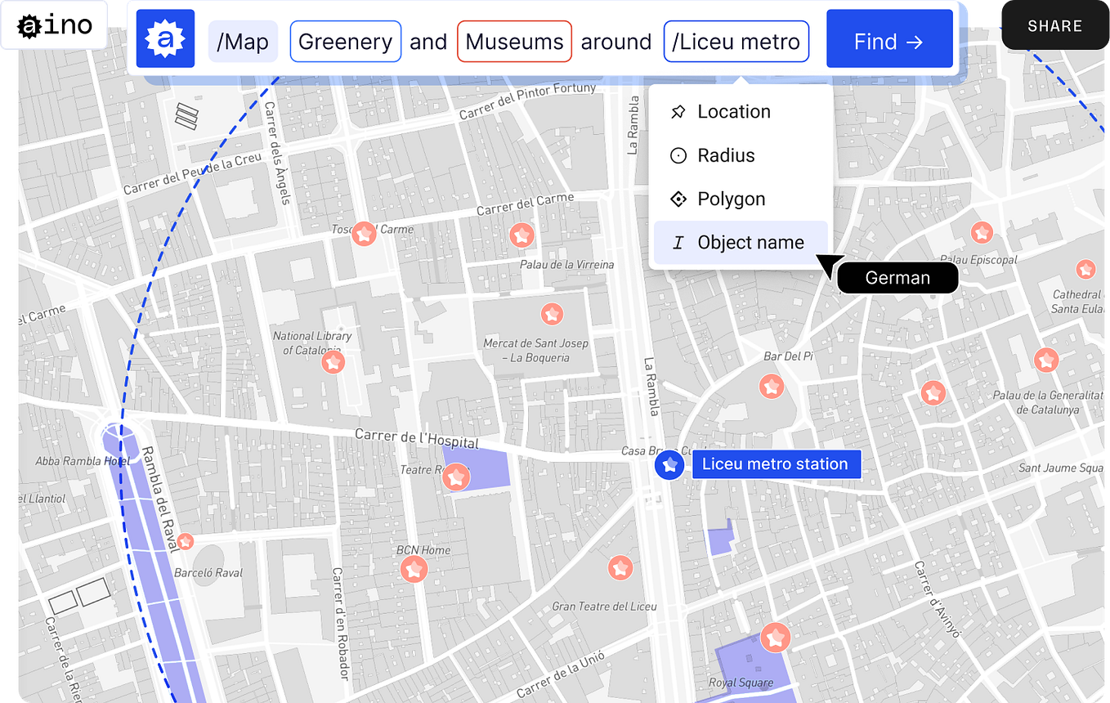The width and height of the screenshot is (1110, 703).
Task: Click the aino logo in the top-left corner
Action: click(x=53, y=25)
